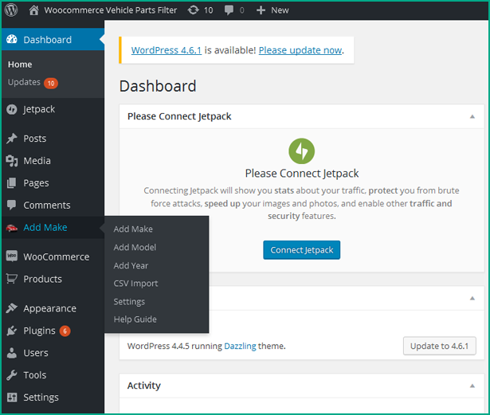Open the comments bubble icon in admin bar
Screen dimensions: 490x415
point(229,10)
